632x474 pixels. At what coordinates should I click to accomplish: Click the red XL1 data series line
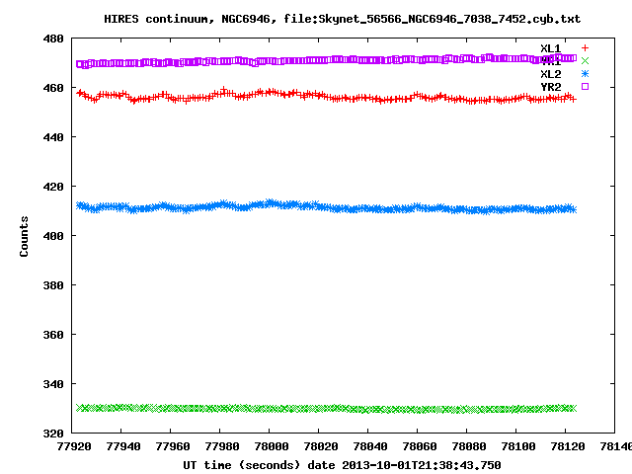327,97
